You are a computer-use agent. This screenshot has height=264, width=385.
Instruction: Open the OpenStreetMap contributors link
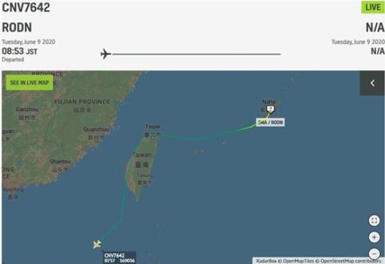tap(351, 261)
